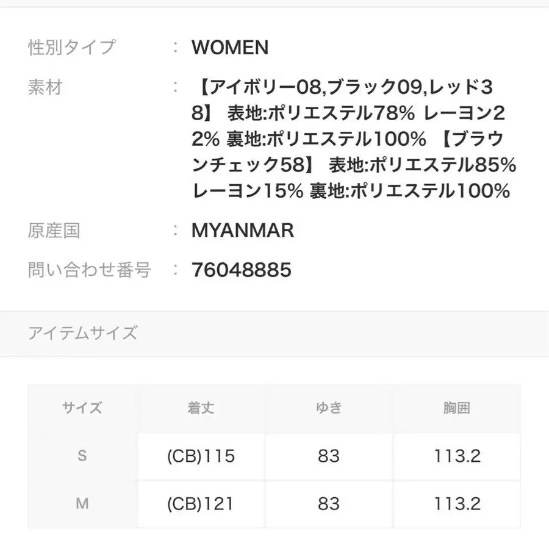Select the (CB)121 length cell
The height and width of the screenshot is (549, 549).
(201, 504)
